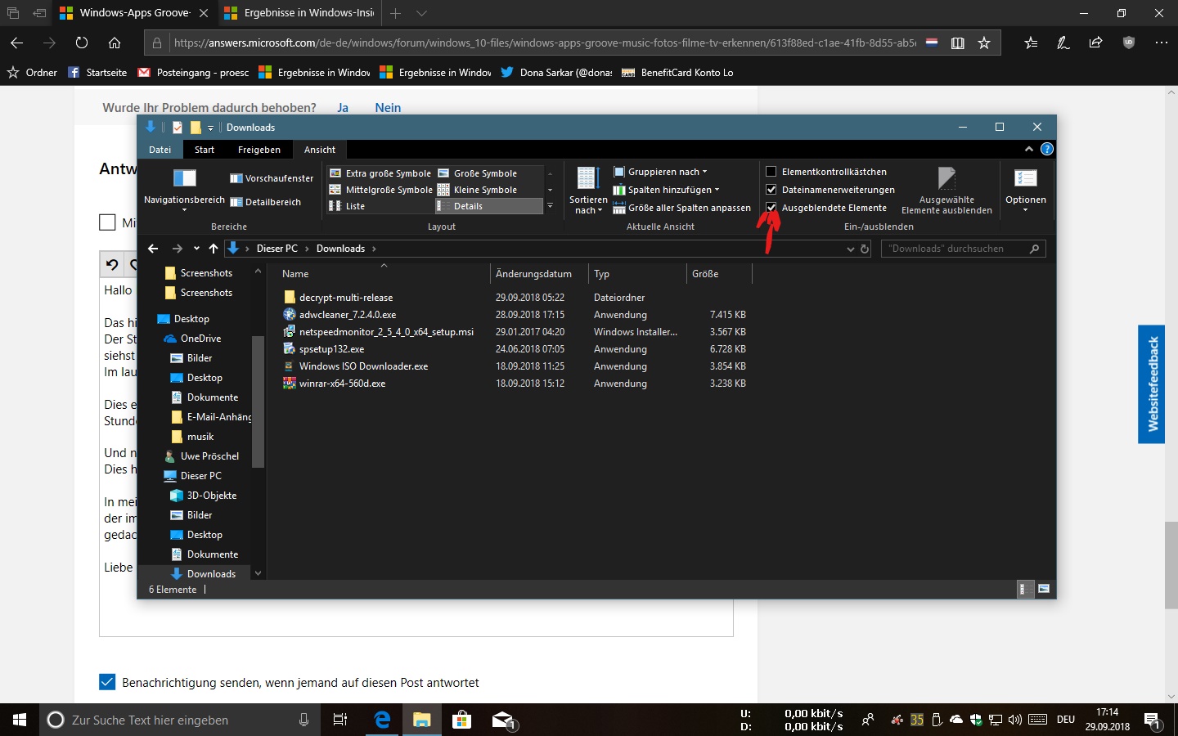This screenshot has height=736, width=1178.
Task: Click Explorer navigation pane scrollbar
Action: [x=258, y=401]
